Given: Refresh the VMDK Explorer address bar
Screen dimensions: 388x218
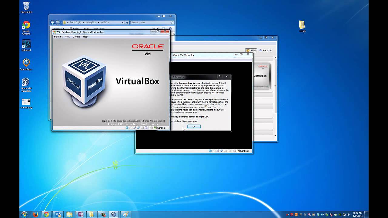Looking at the screenshot, I should (x=127, y=22).
